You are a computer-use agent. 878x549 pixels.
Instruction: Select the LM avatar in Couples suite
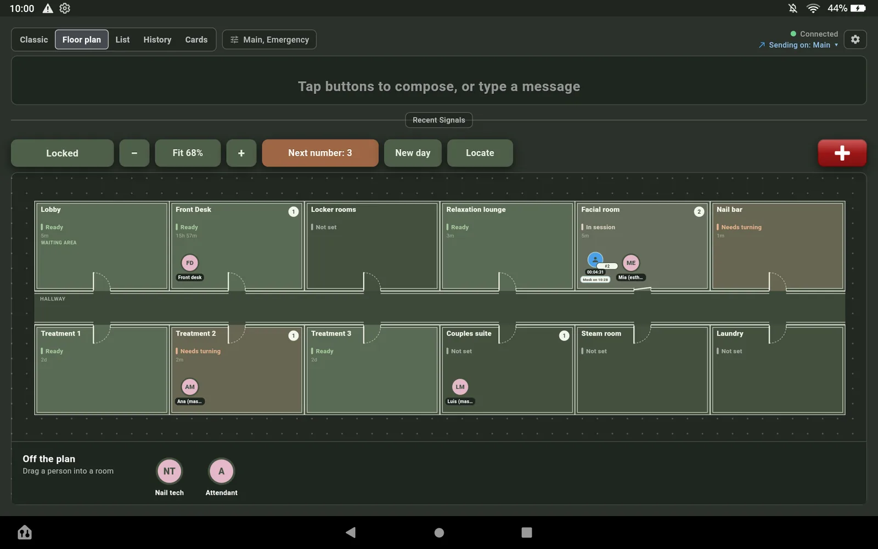[x=460, y=387]
